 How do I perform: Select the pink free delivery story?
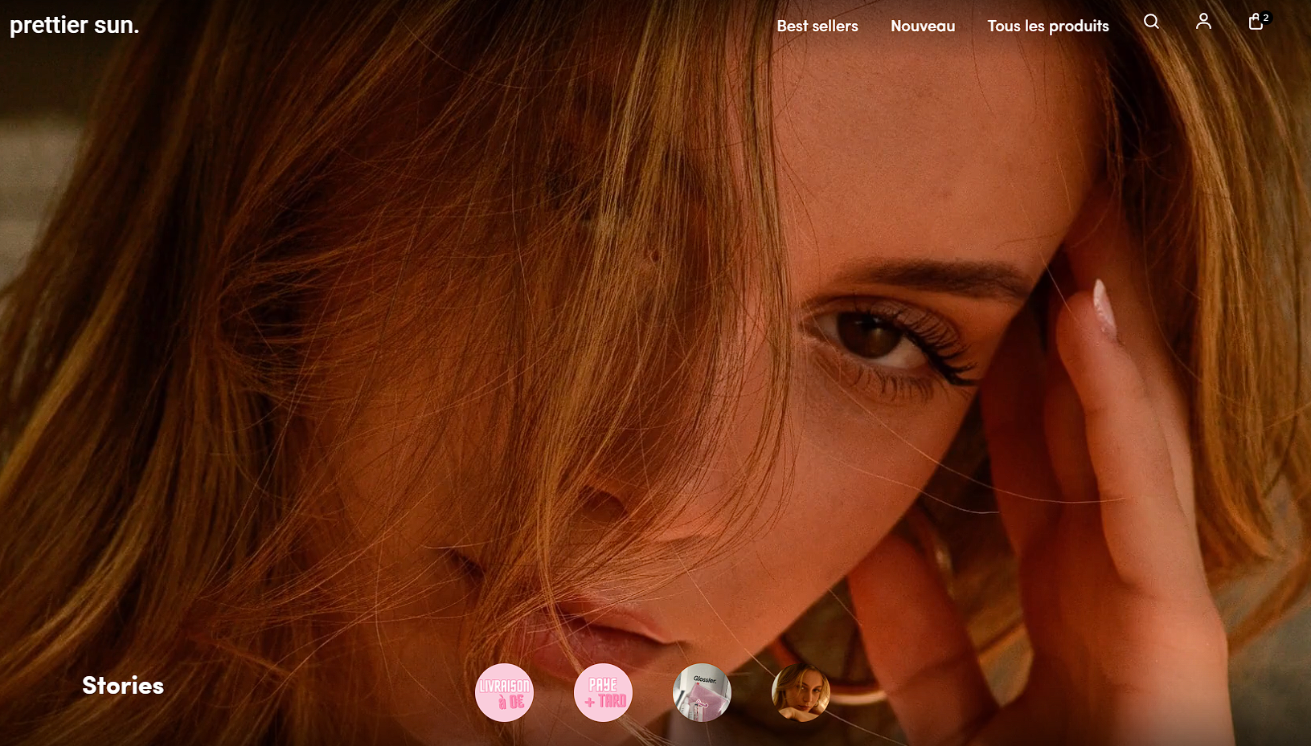[504, 692]
